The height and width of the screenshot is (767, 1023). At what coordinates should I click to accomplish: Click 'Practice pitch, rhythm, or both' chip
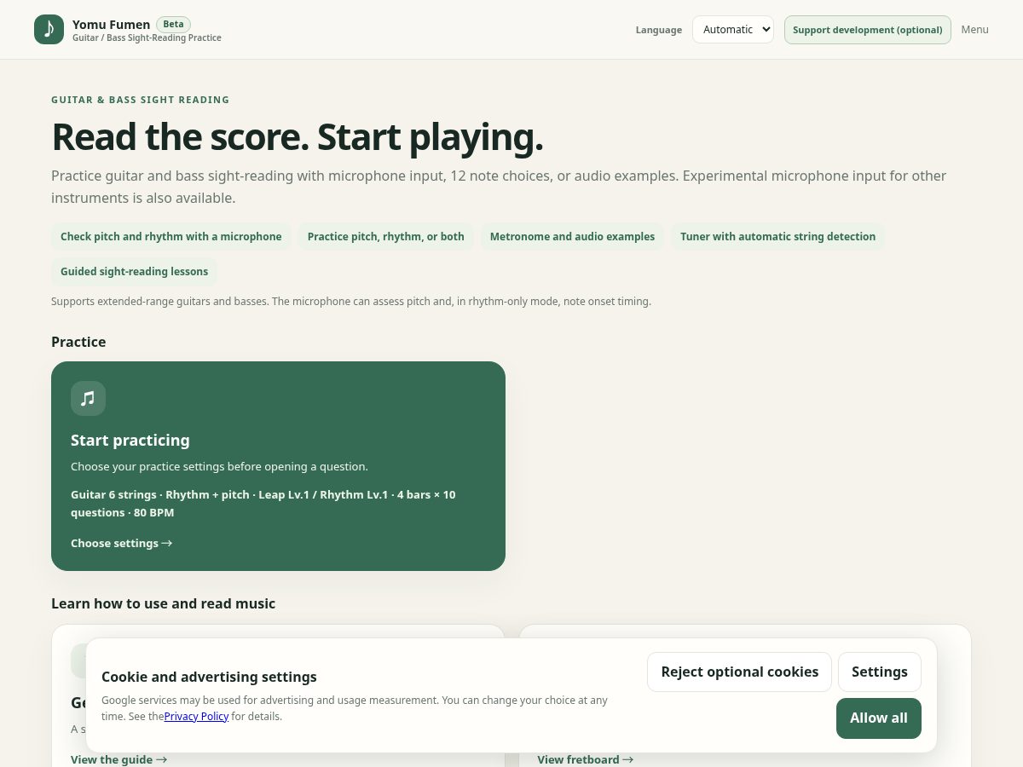tap(386, 237)
